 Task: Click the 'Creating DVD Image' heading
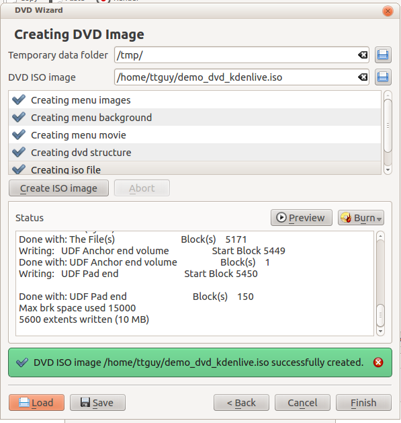[x=79, y=34]
